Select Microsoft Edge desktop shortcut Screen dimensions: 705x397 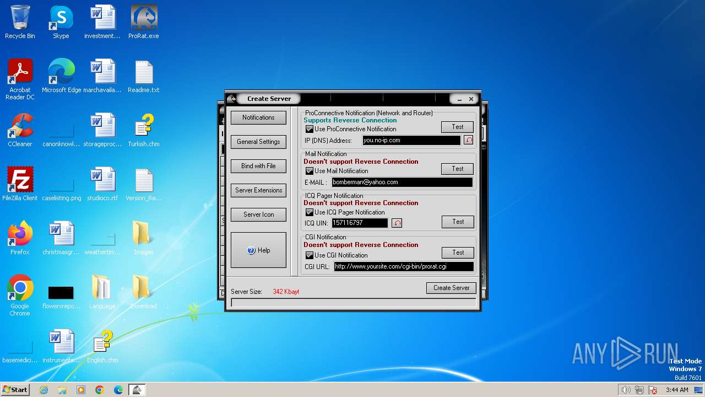[x=61, y=76]
